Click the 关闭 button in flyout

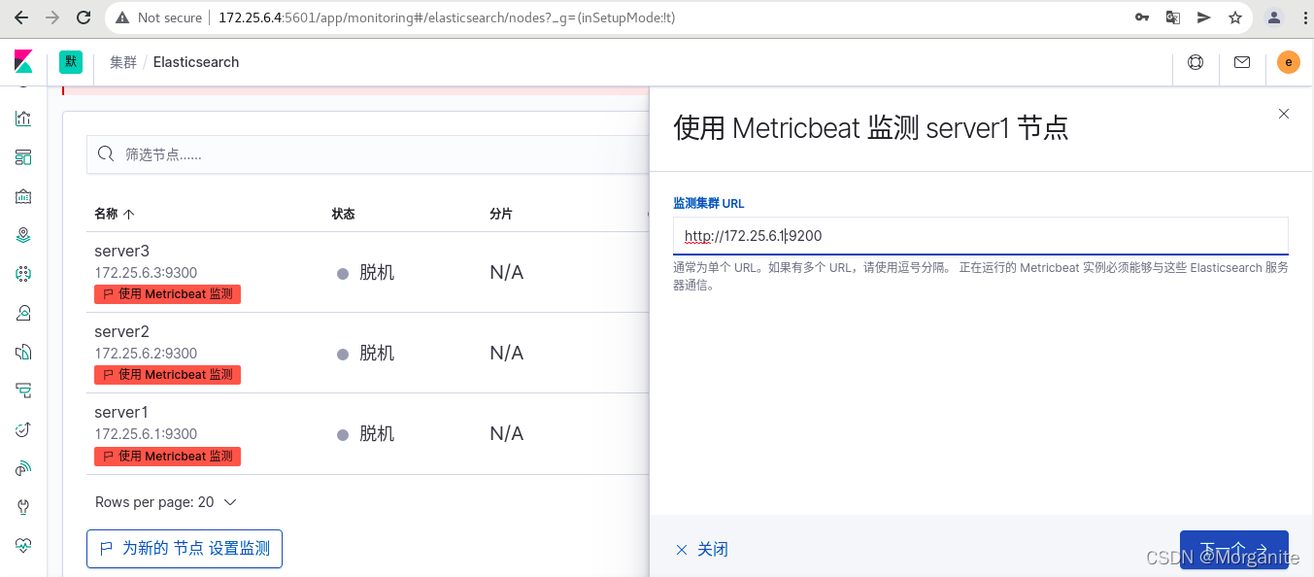pos(702,550)
